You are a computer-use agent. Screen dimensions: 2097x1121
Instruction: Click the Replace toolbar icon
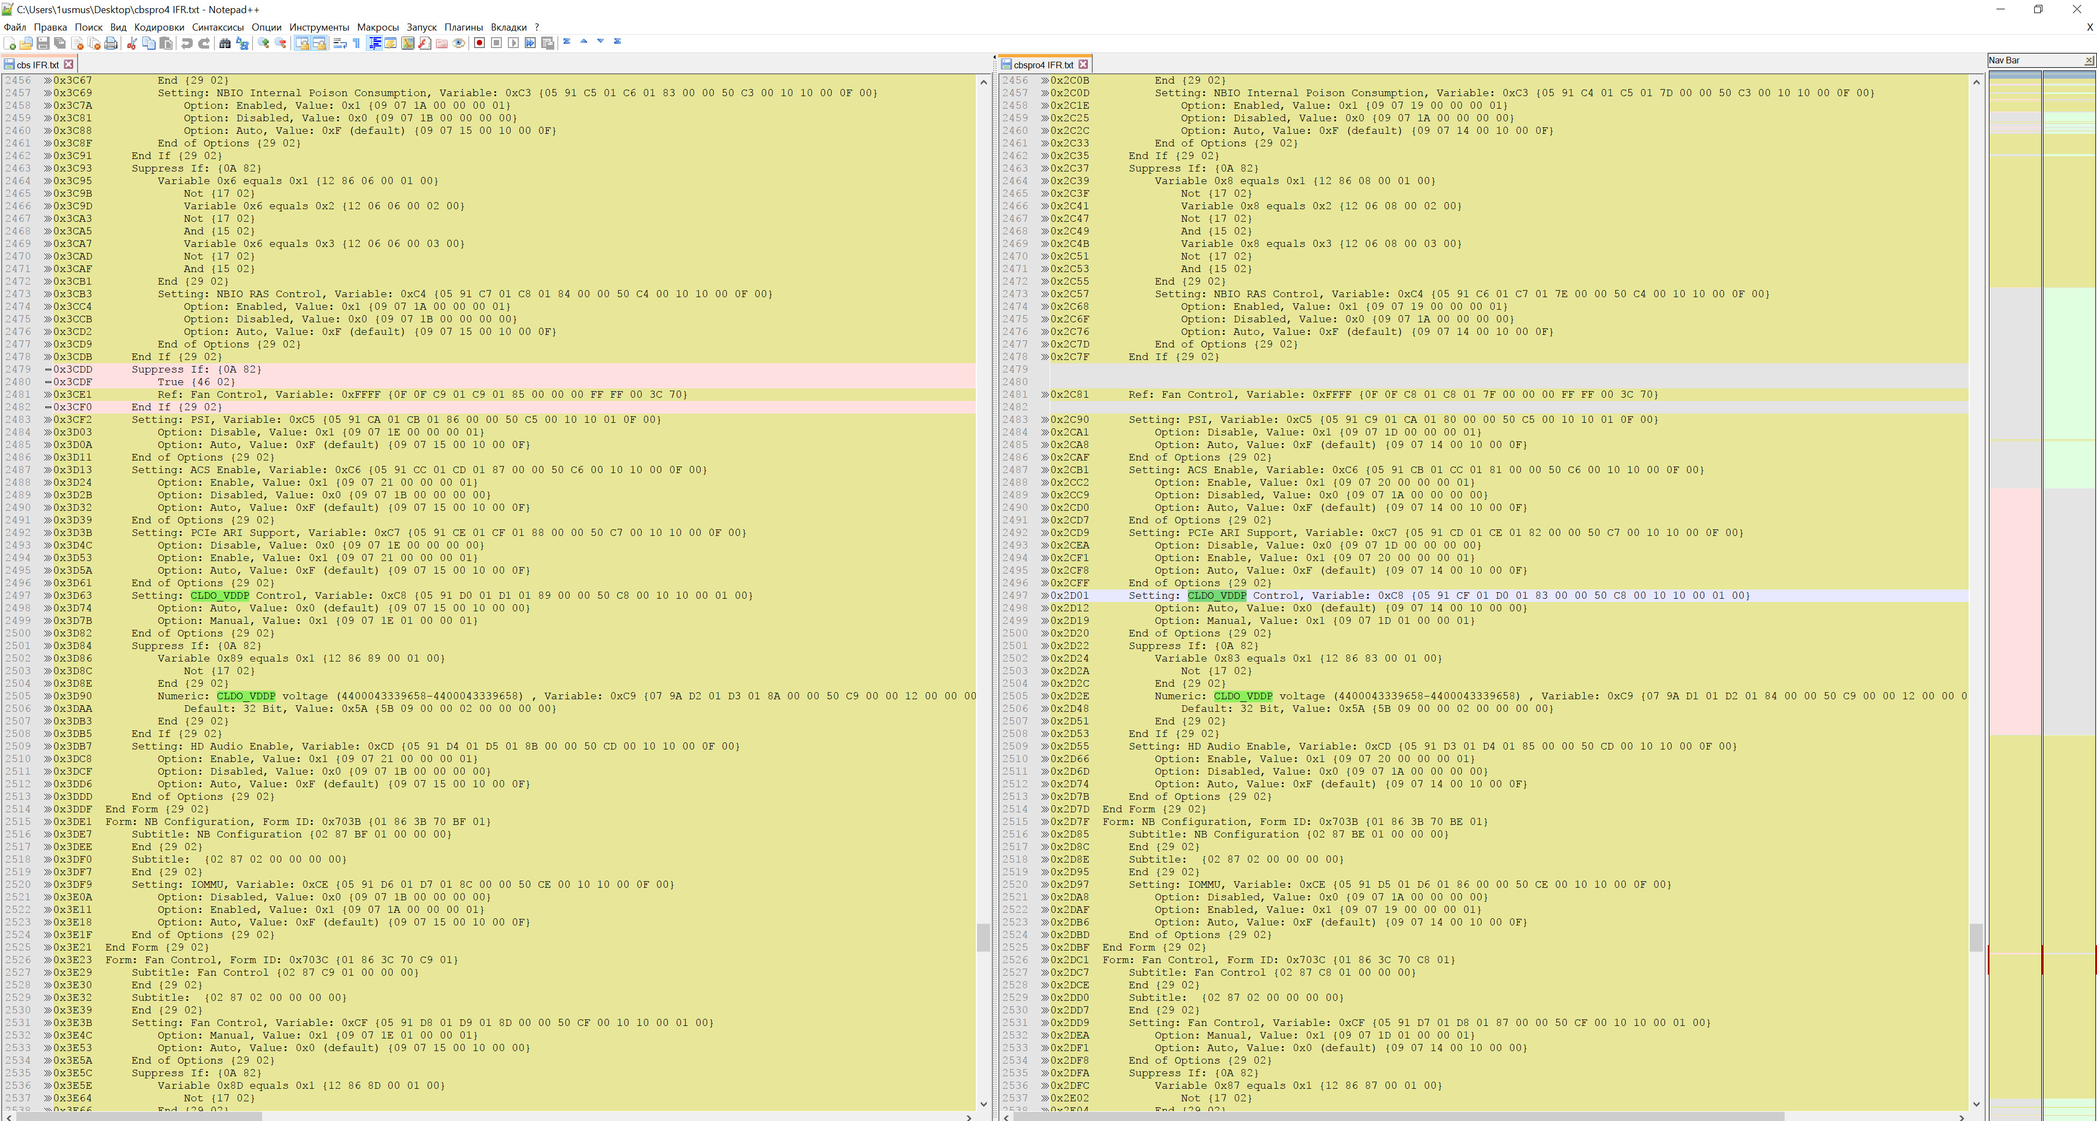click(242, 43)
